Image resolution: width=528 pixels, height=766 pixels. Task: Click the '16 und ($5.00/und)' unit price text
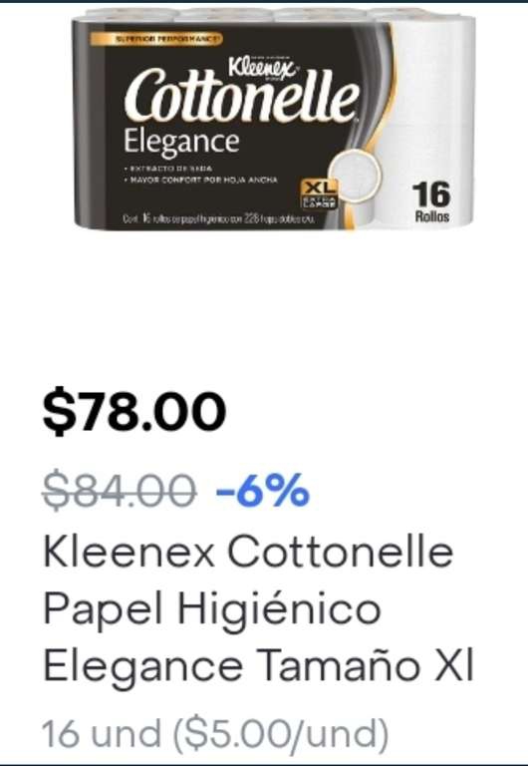coord(215,734)
